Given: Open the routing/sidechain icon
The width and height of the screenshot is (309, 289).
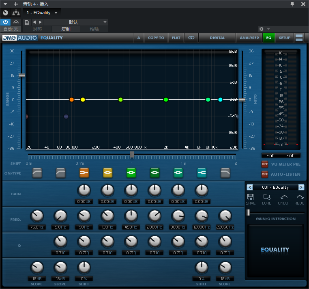Looking at the screenshot, I should click(16, 13).
